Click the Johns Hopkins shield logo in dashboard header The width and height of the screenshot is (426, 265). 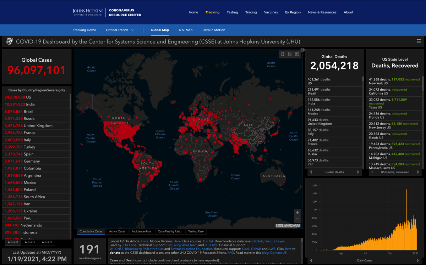click(9, 41)
